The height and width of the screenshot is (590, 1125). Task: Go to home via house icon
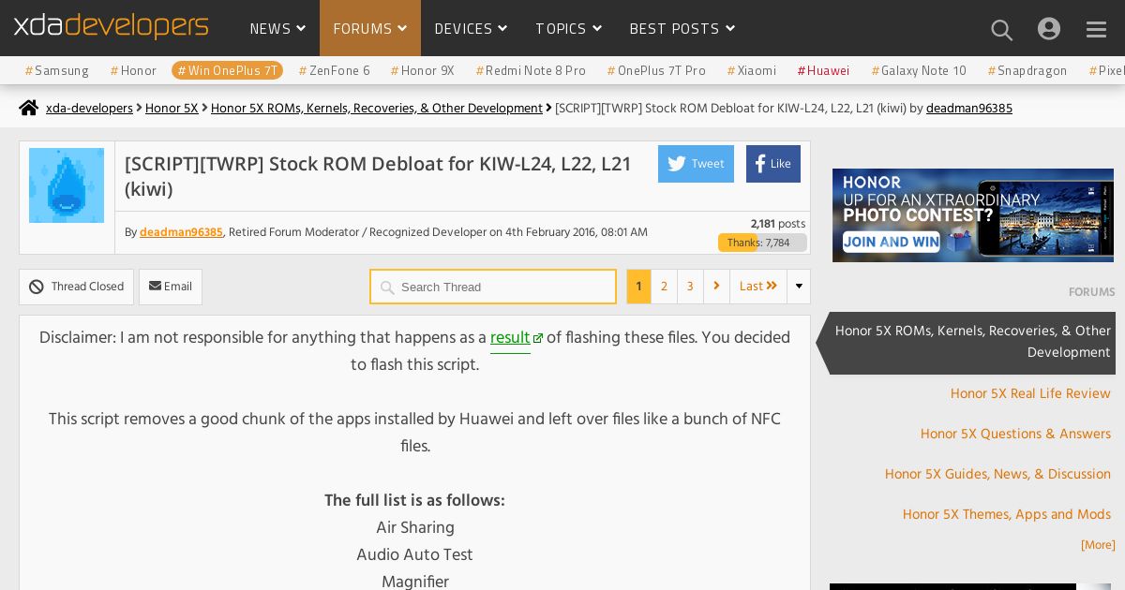tap(29, 108)
